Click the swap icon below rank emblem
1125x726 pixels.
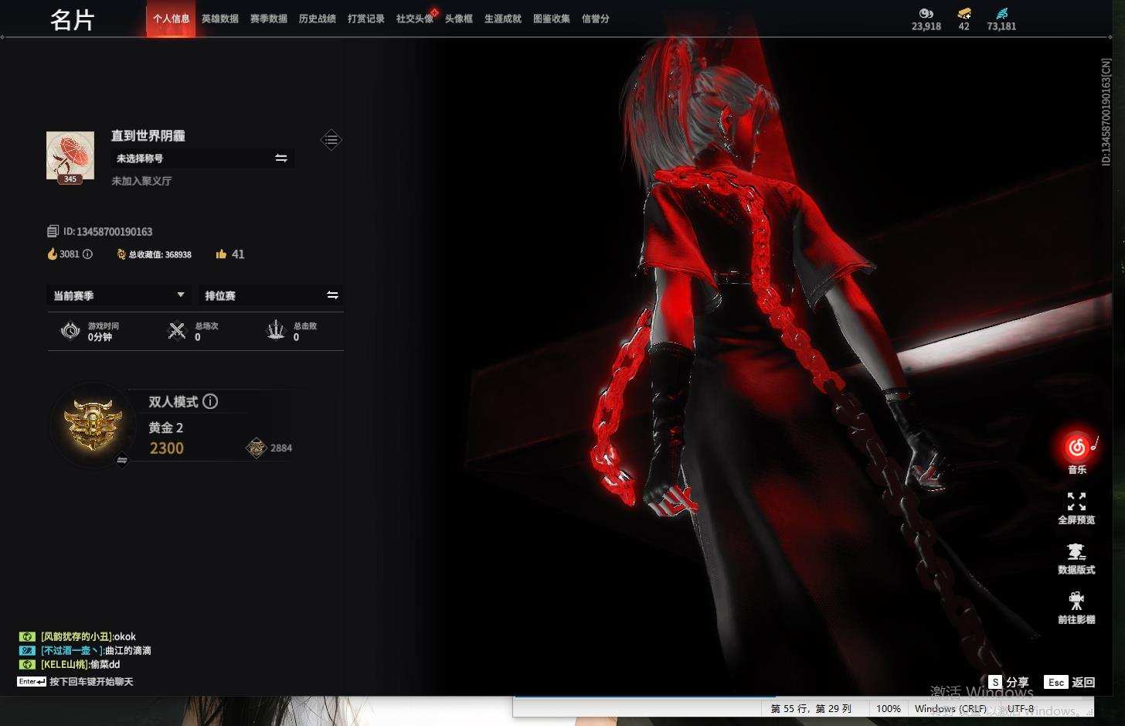point(122,460)
